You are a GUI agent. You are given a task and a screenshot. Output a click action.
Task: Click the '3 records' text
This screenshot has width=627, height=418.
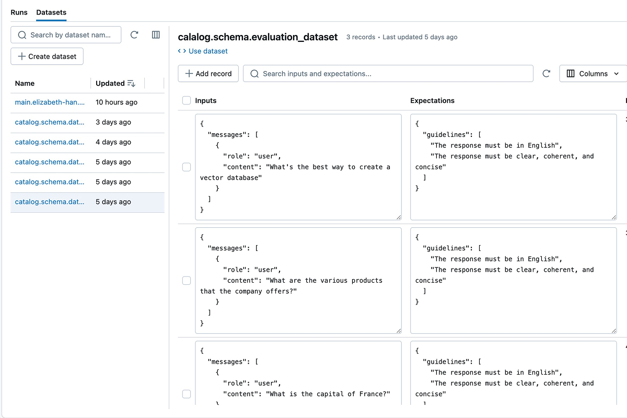click(x=361, y=37)
